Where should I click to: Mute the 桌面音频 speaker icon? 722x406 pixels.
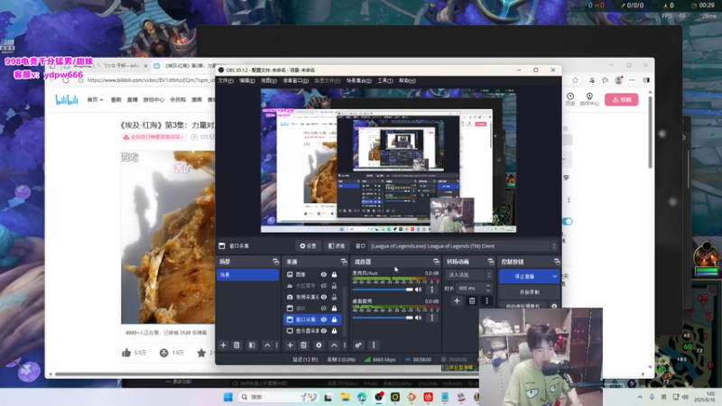tap(418, 318)
